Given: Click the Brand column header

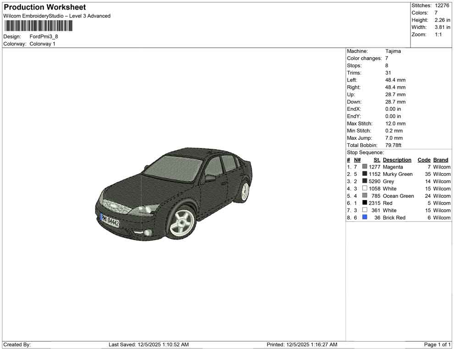Looking at the screenshot, I should 441,160.
